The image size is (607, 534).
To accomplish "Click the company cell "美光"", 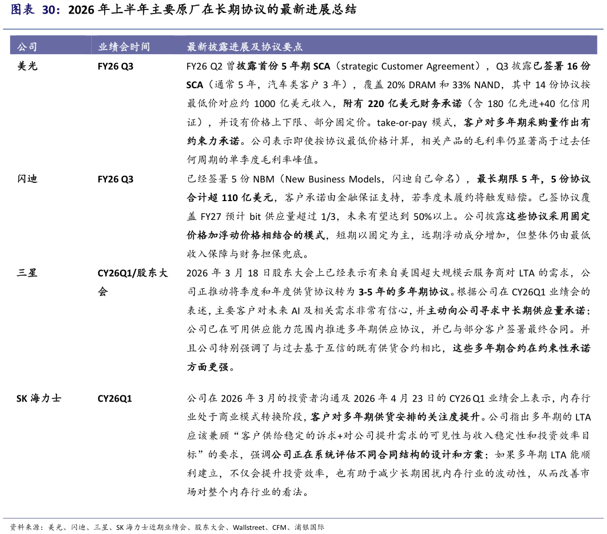I will click(27, 66).
